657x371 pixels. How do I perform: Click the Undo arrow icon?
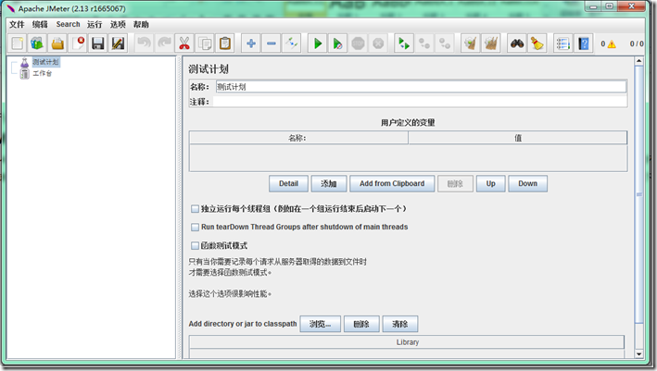[145, 43]
